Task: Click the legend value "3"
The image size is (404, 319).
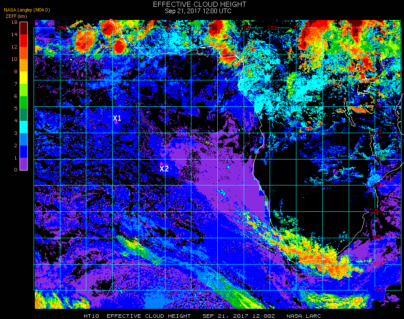Action: (16, 133)
